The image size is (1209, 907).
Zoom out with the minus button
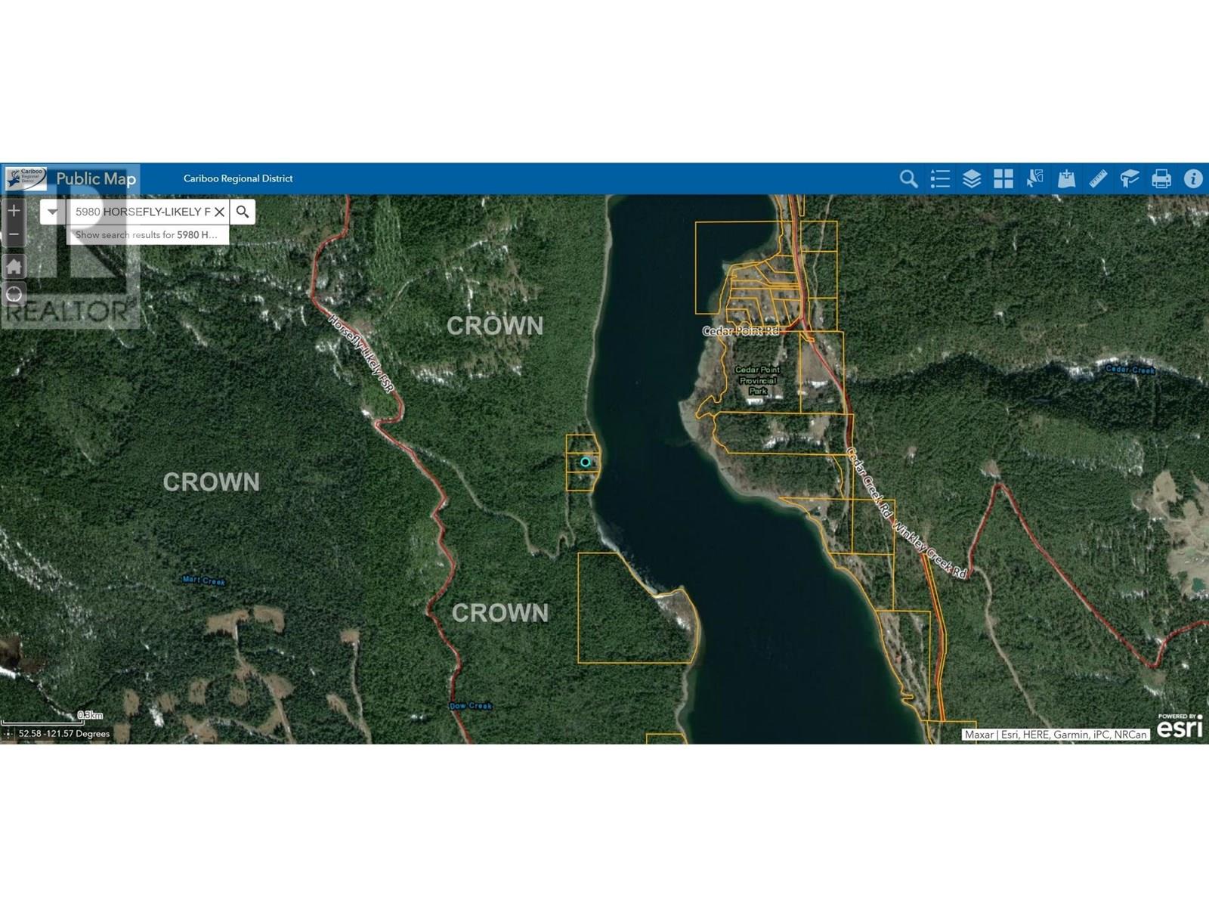(x=14, y=235)
